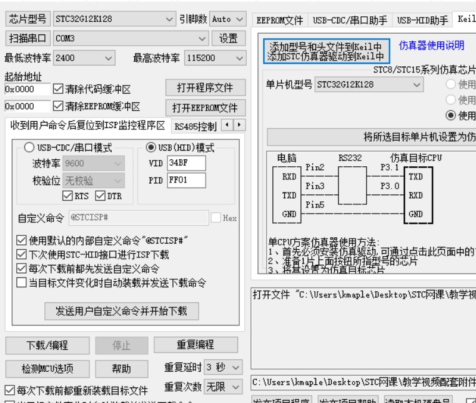476x403 pixels.
Task: Click the 下载/编程 button
Action: point(47,346)
